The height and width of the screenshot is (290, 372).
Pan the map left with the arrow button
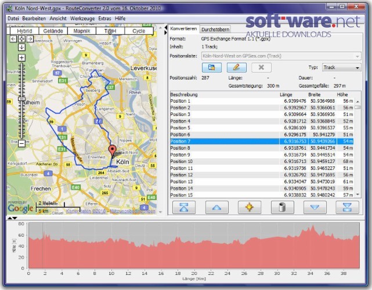point(13,39)
